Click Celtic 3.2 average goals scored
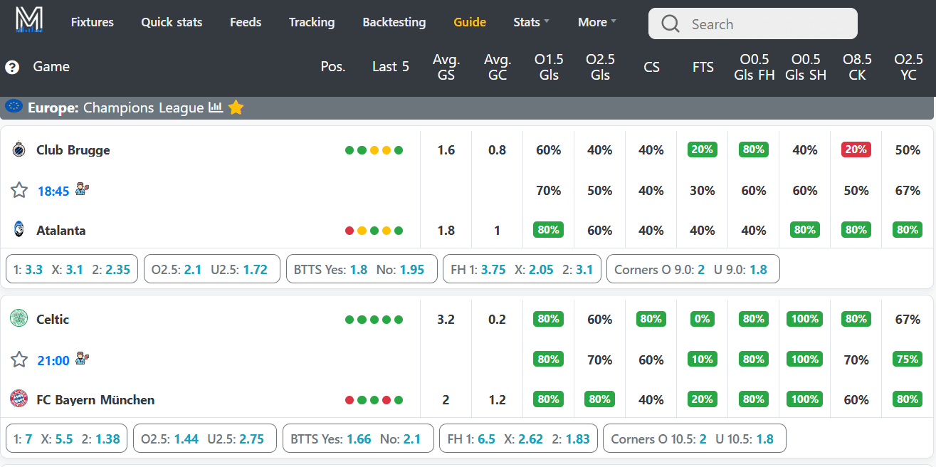 pyautogui.click(x=446, y=320)
